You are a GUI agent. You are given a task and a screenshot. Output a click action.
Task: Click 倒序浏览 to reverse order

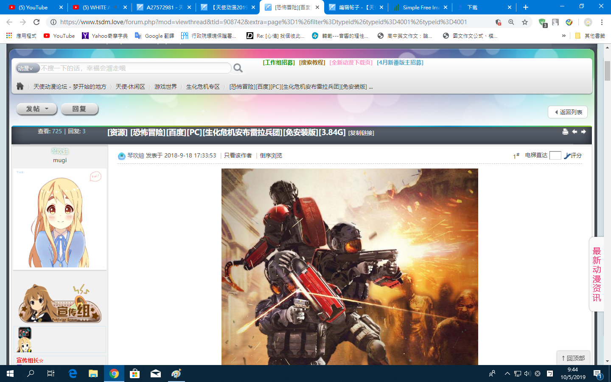coord(271,155)
